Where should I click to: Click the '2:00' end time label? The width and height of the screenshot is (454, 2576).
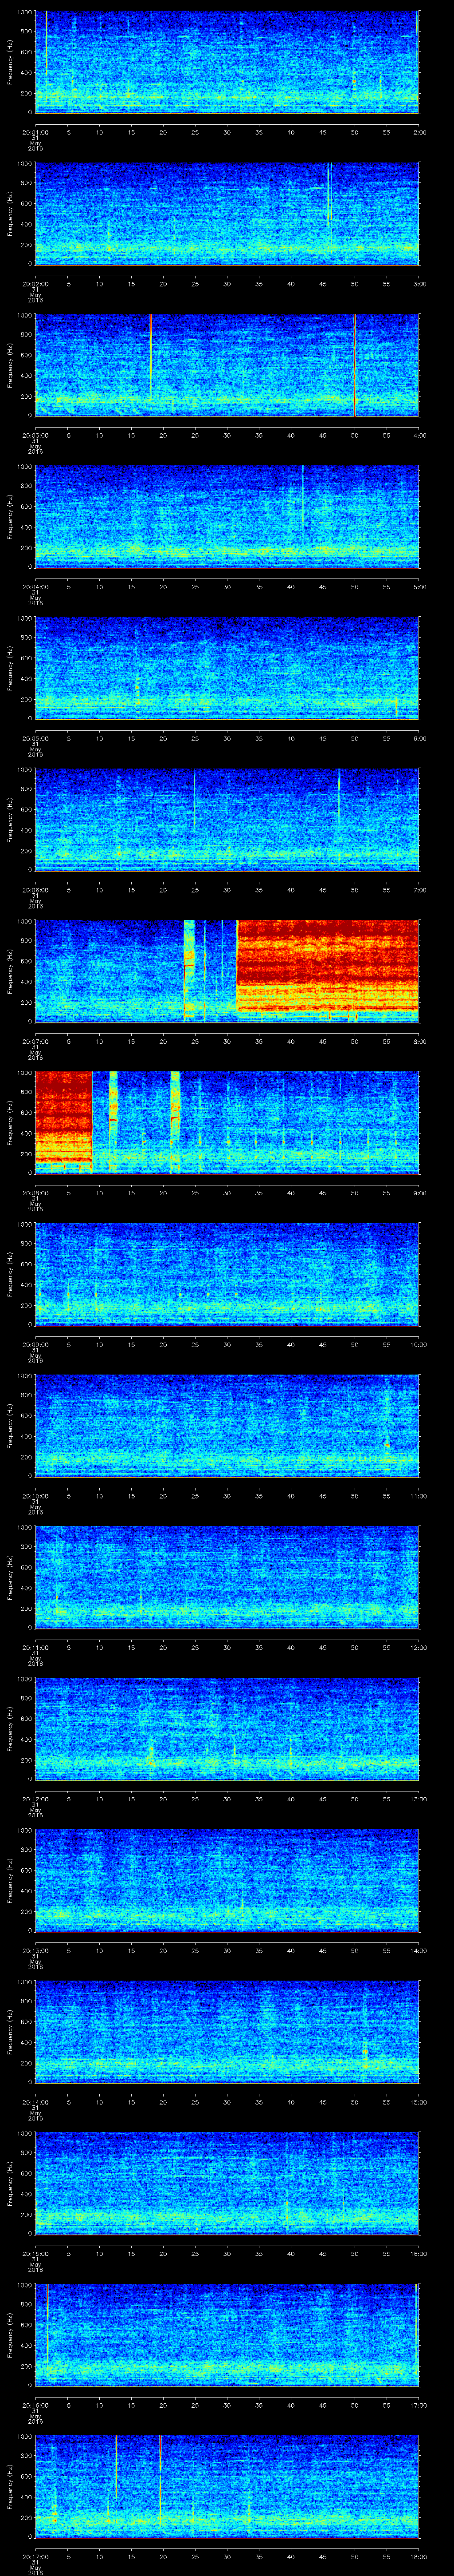tap(419, 132)
